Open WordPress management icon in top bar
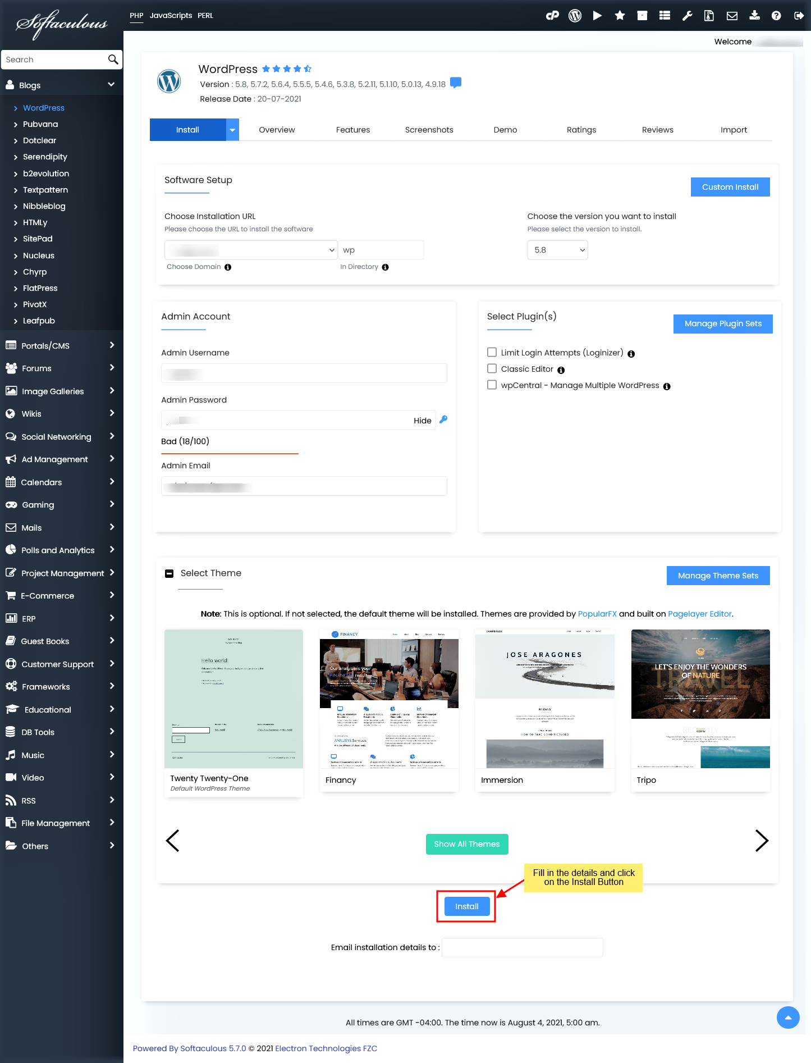Screen dimensions: 811x1063 [575, 16]
